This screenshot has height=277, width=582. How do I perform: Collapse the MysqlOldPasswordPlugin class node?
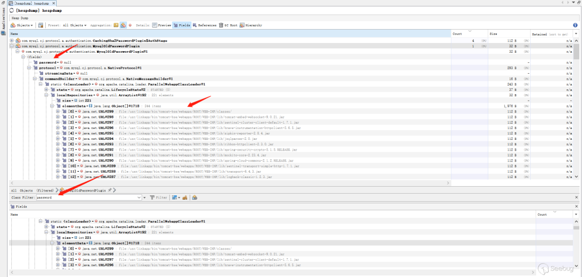(12, 46)
